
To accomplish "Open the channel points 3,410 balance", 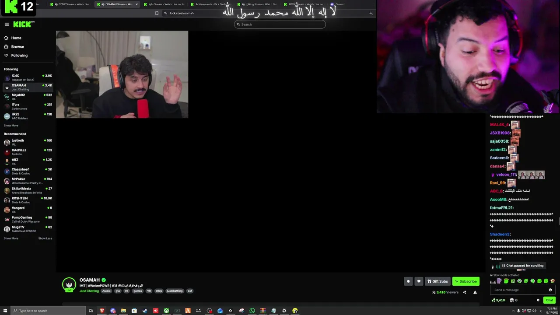I will click(498, 300).
